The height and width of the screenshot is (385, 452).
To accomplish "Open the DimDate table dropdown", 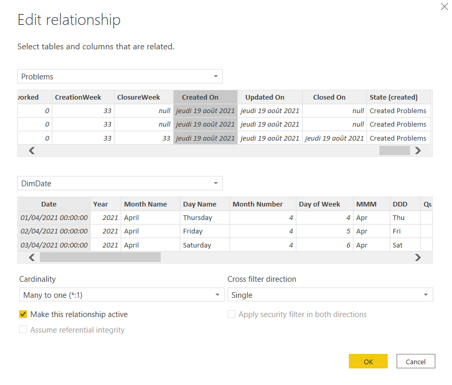I will point(120,183).
